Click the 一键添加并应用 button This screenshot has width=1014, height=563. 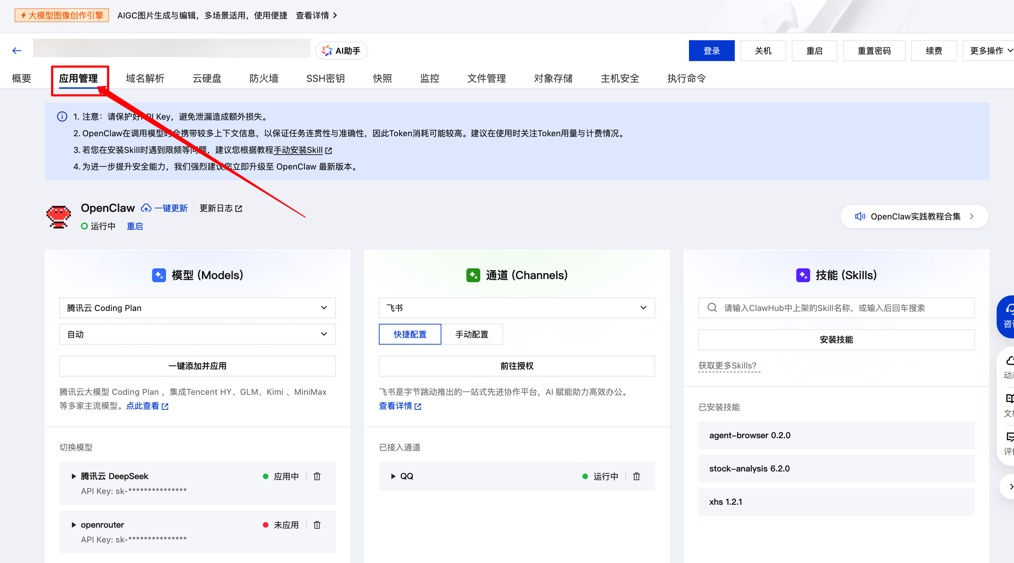(x=197, y=366)
